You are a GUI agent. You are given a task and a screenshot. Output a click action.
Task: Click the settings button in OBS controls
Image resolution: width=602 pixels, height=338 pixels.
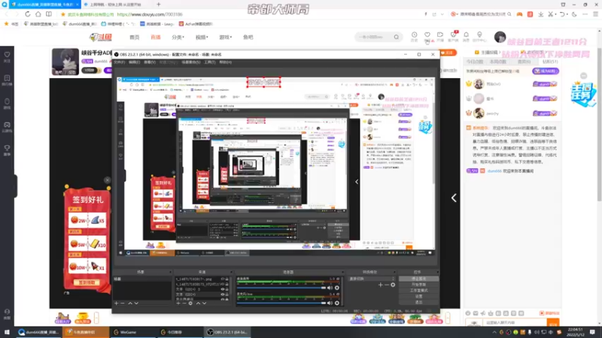coord(418,296)
